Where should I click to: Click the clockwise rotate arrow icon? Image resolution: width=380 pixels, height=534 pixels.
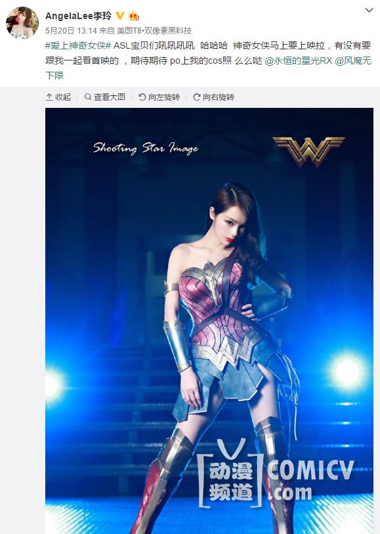[x=196, y=97]
